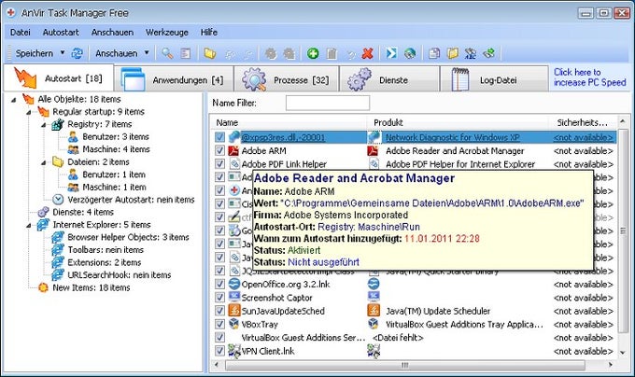Viewport: 635px width, 377px height.
Task: Click the red X delete icon in the toolbar
Action: point(367,53)
